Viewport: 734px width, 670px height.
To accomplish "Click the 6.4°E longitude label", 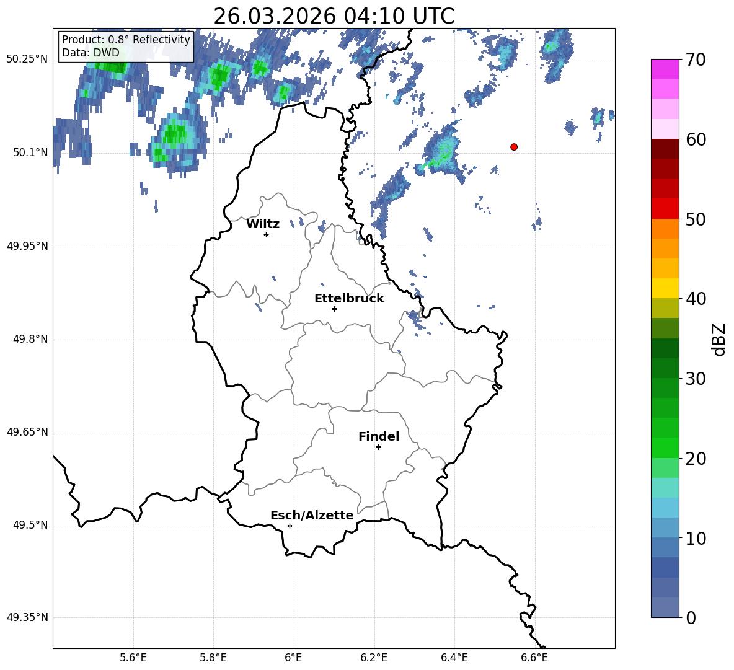I will pyautogui.click(x=454, y=658).
